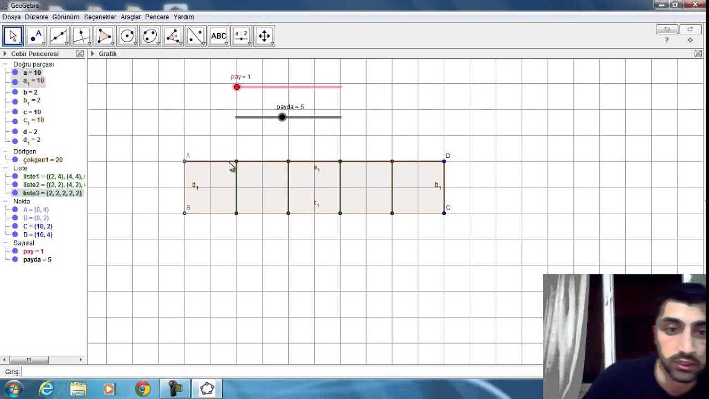
Task: Select the ABC text insert tool
Action: tap(219, 36)
